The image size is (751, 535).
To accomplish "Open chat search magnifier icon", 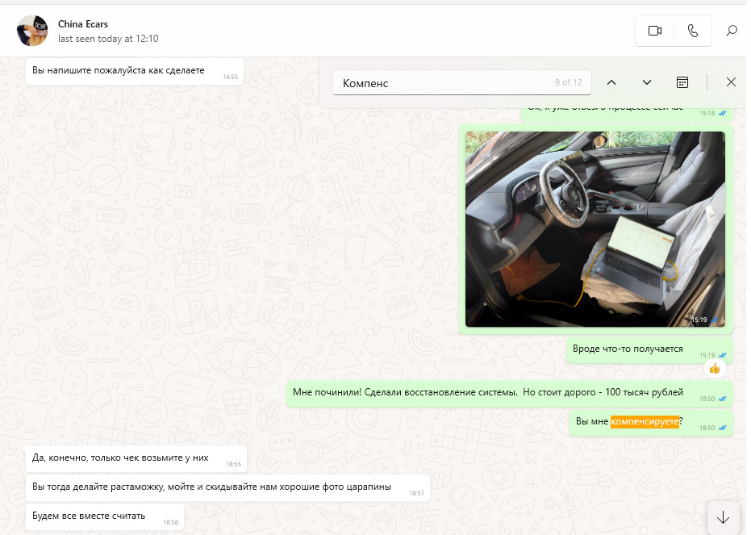I will tap(732, 31).
